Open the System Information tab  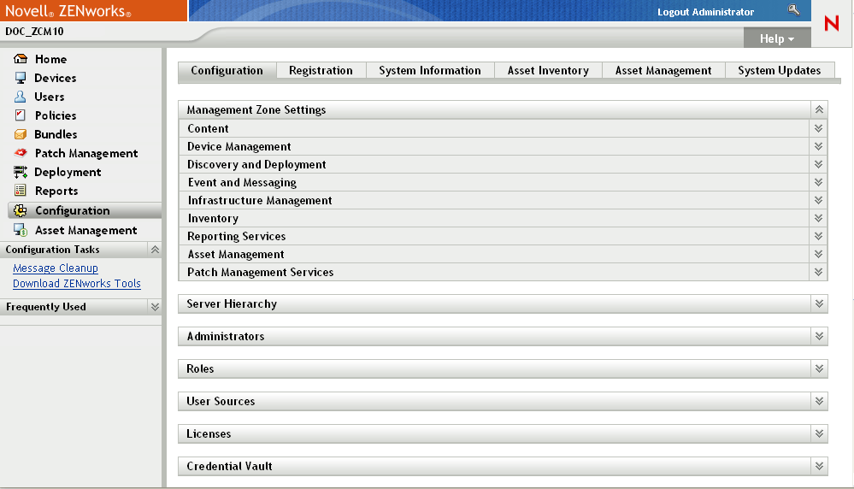(x=430, y=70)
